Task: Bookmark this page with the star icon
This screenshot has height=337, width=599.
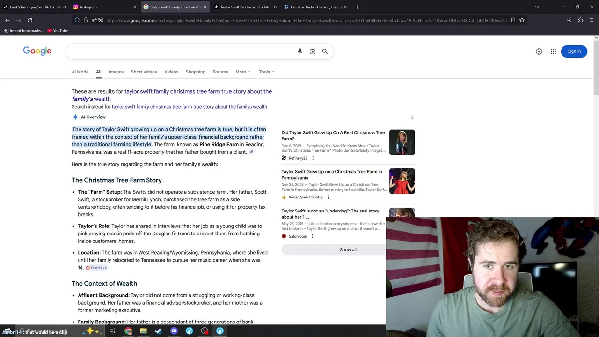Action: (522, 20)
